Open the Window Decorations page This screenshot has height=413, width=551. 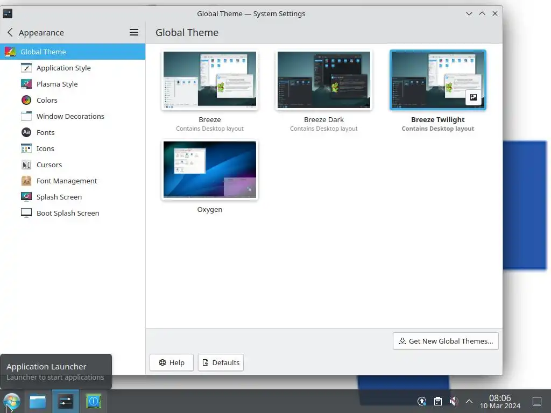click(x=73, y=116)
